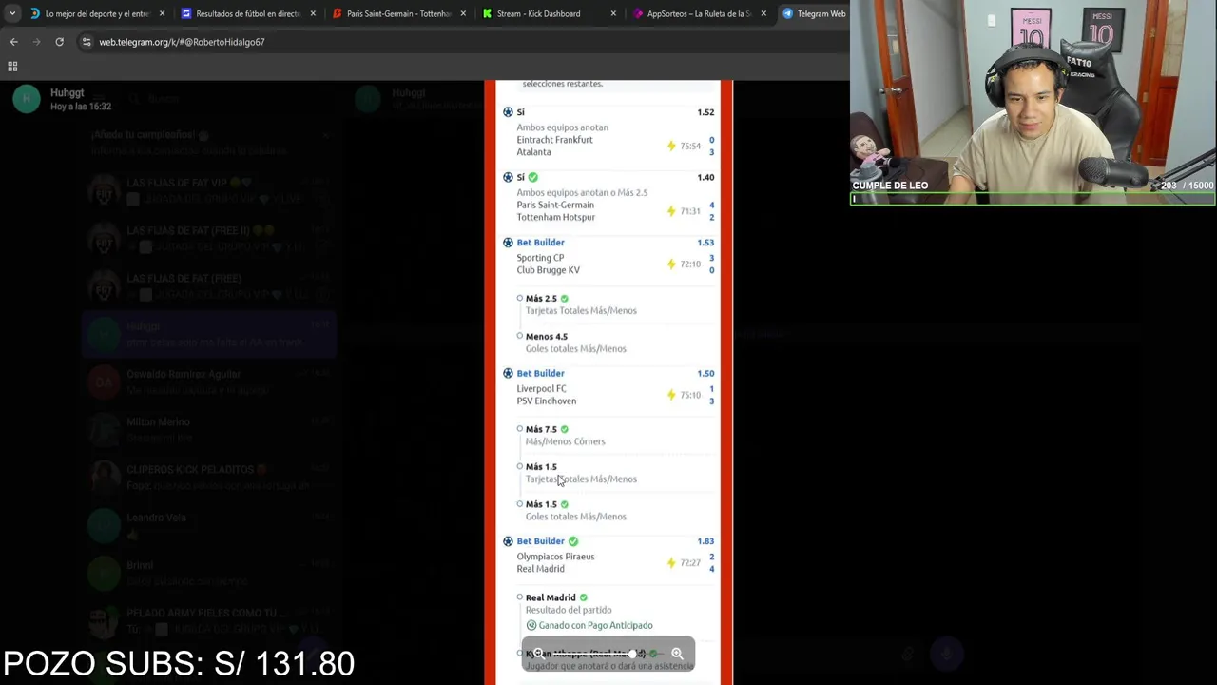Click 'Club Brugge KV' team name
Image resolution: width=1217 pixels, height=685 pixels.
[548, 270]
